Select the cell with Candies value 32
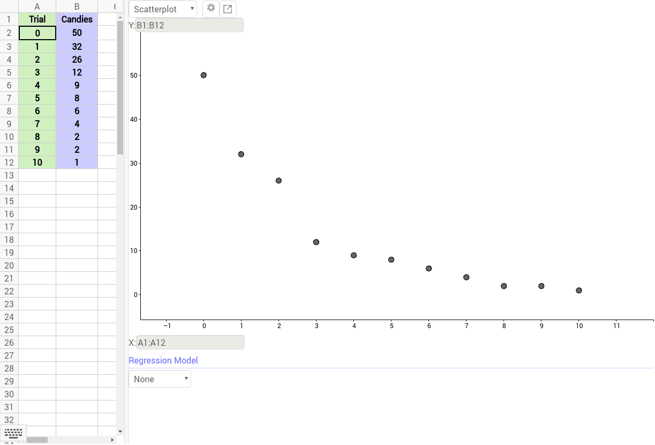The height and width of the screenshot is (445, 655). 77,47
